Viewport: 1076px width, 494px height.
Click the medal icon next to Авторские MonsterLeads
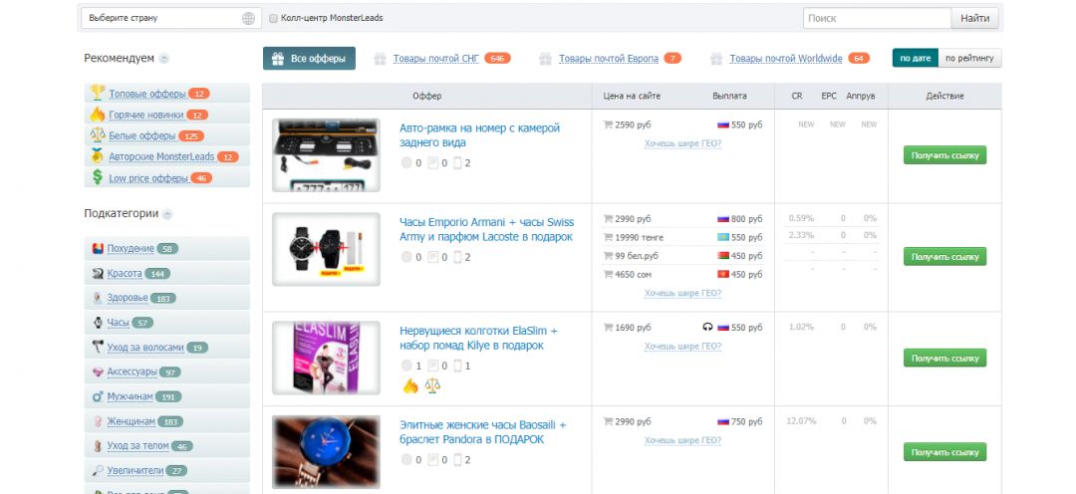point(98,156)
